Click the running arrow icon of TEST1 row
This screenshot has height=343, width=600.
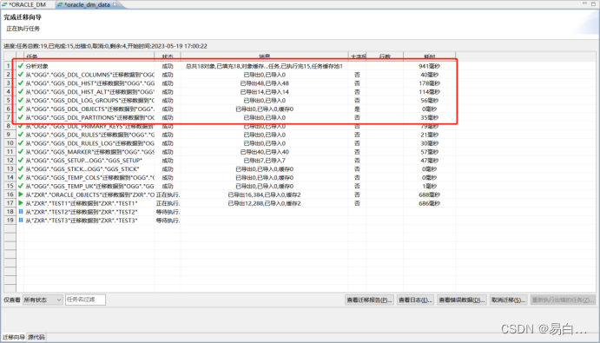20,203
